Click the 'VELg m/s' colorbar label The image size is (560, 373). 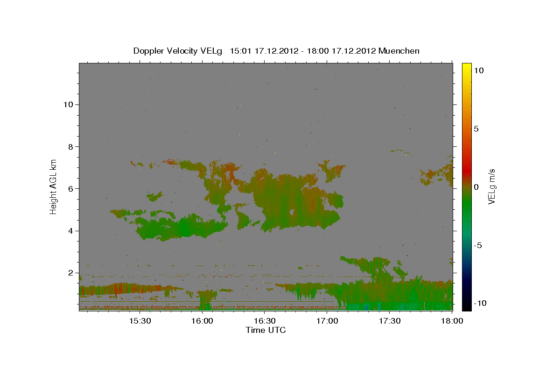491,186
